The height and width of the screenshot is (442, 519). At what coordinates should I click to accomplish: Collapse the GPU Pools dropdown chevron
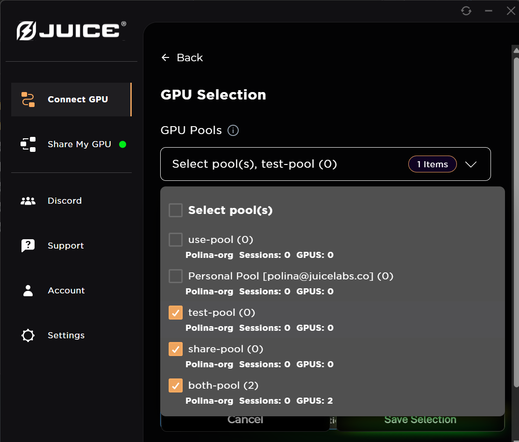[471, 164]
